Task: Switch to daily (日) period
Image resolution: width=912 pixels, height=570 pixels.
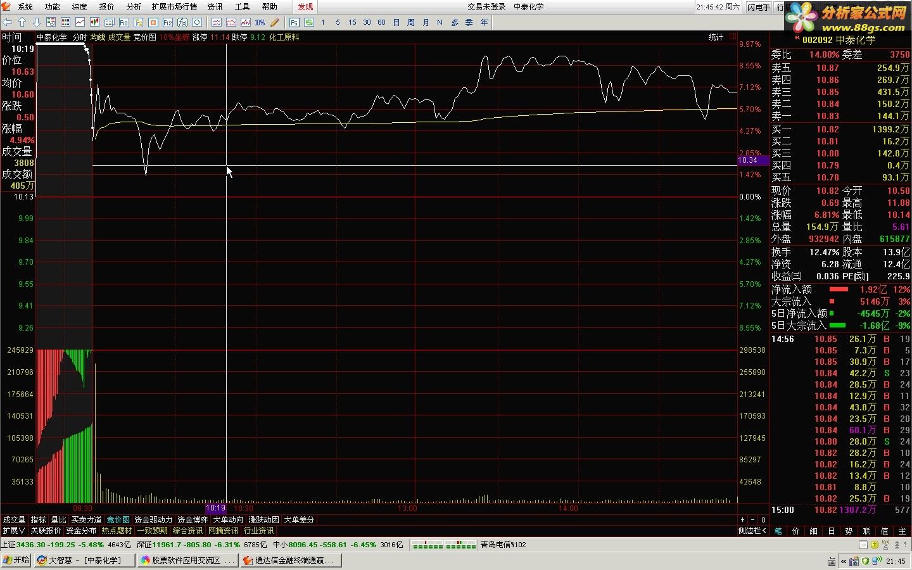Action: 396,22
